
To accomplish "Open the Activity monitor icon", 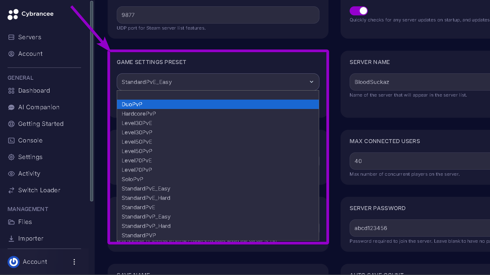I will 11,174.
